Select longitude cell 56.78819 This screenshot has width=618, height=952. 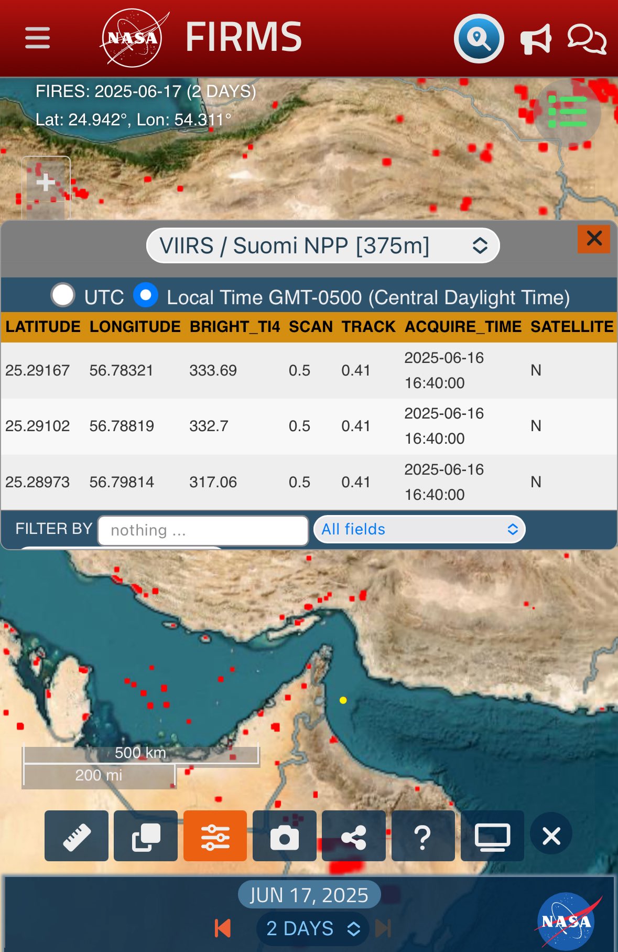point(122,426)
